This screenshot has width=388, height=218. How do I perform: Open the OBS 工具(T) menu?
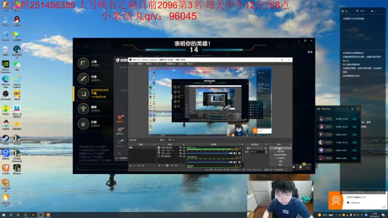(x=181, y=64)
